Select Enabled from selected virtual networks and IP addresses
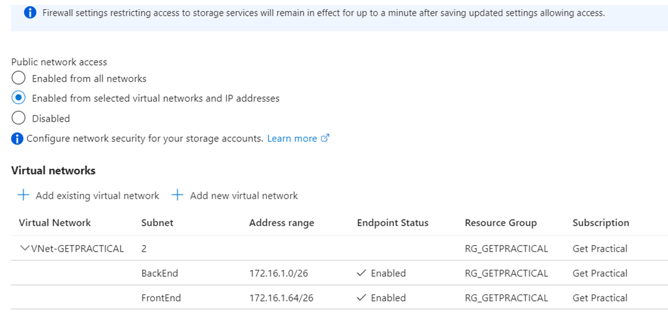Viewport: 668px width, 316px height. [19, 98]
